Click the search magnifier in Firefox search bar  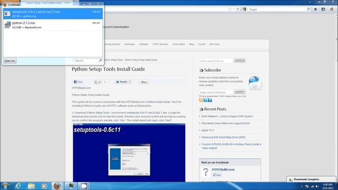(x=308, y=9)
